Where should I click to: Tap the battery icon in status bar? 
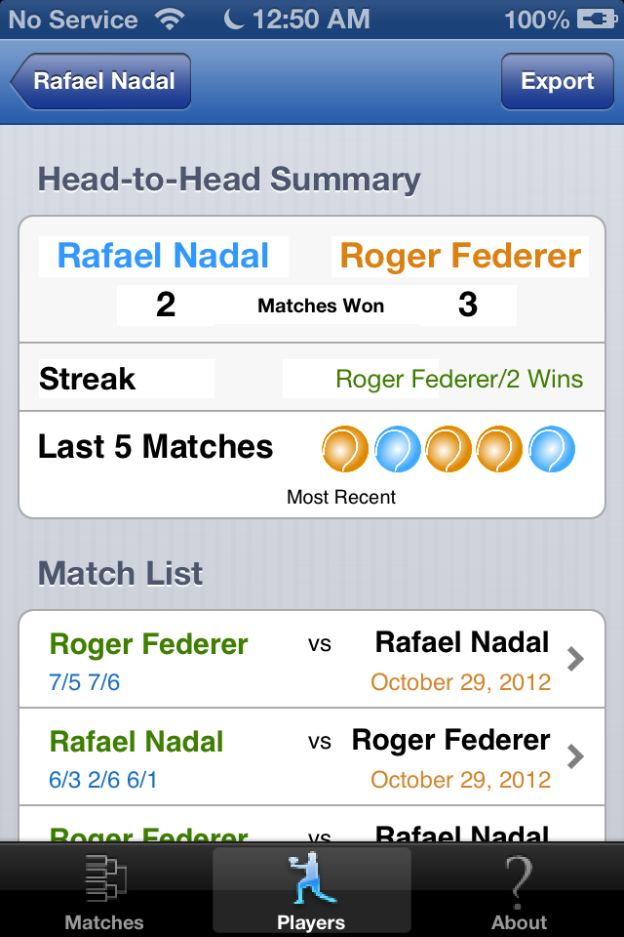pyautogui.click(x=590, y=20)
